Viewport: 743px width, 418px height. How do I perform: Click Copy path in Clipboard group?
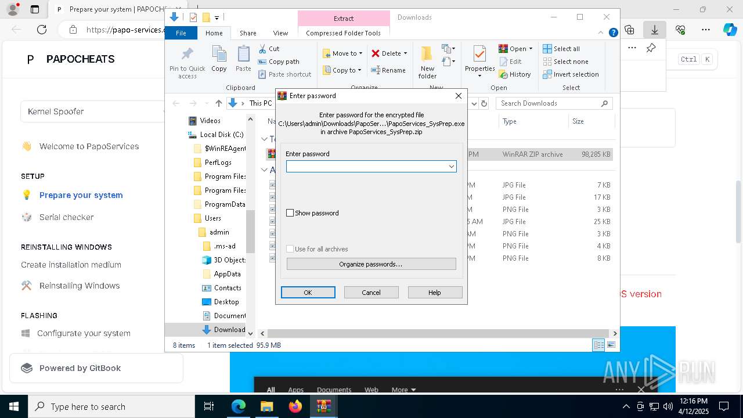[279, 62]
